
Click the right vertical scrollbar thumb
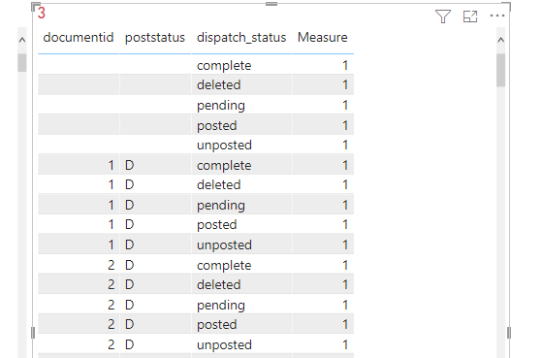click(500, 70)
